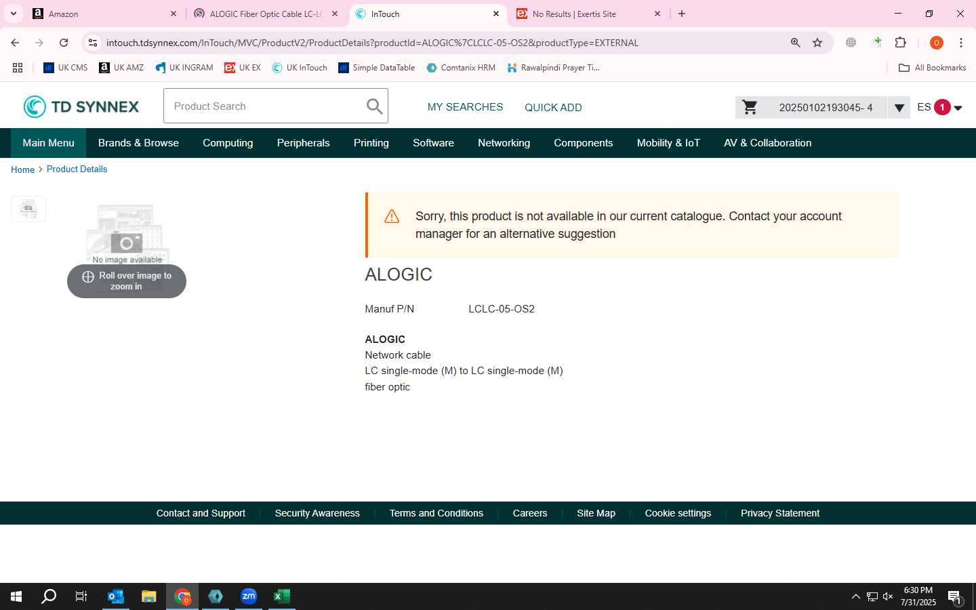
Task: Click the warning triangle icon
Action: point(392,216)
